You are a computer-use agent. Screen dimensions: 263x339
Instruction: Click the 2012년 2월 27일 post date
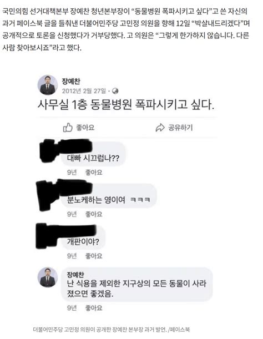84,91
